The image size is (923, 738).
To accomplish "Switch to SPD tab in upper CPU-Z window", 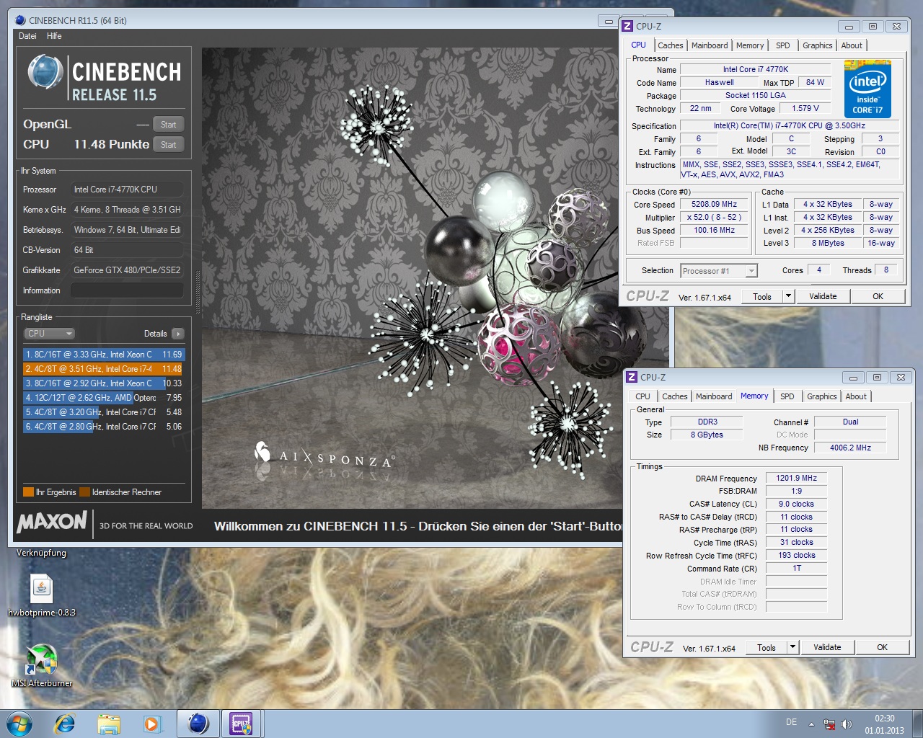I will [x=782, y=45].
